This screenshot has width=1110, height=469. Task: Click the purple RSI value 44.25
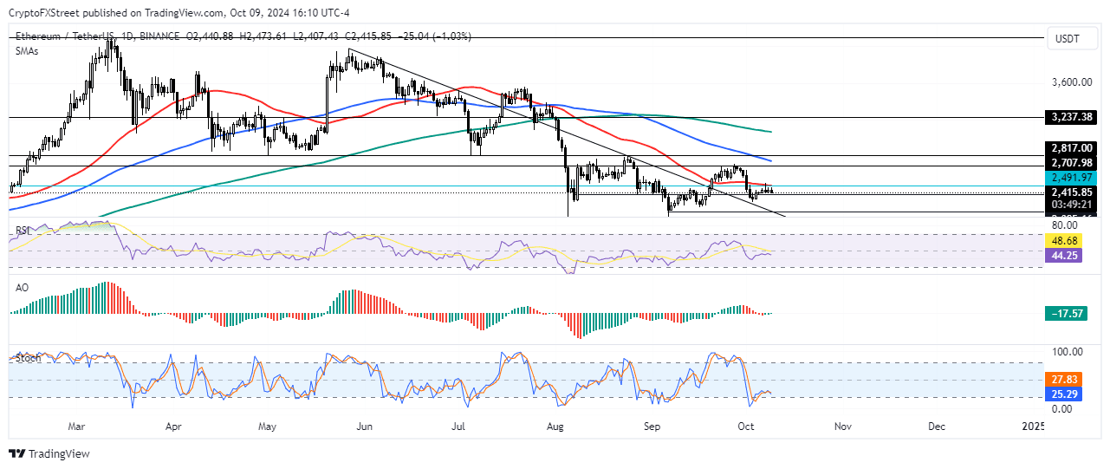tap(1065, 256)
